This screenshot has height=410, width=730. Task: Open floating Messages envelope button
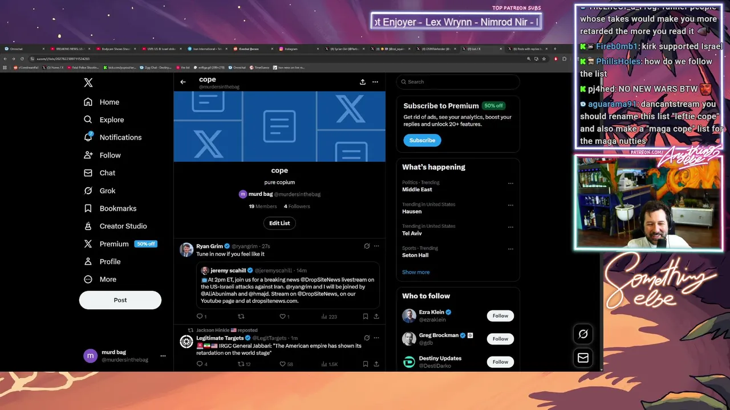583,358
